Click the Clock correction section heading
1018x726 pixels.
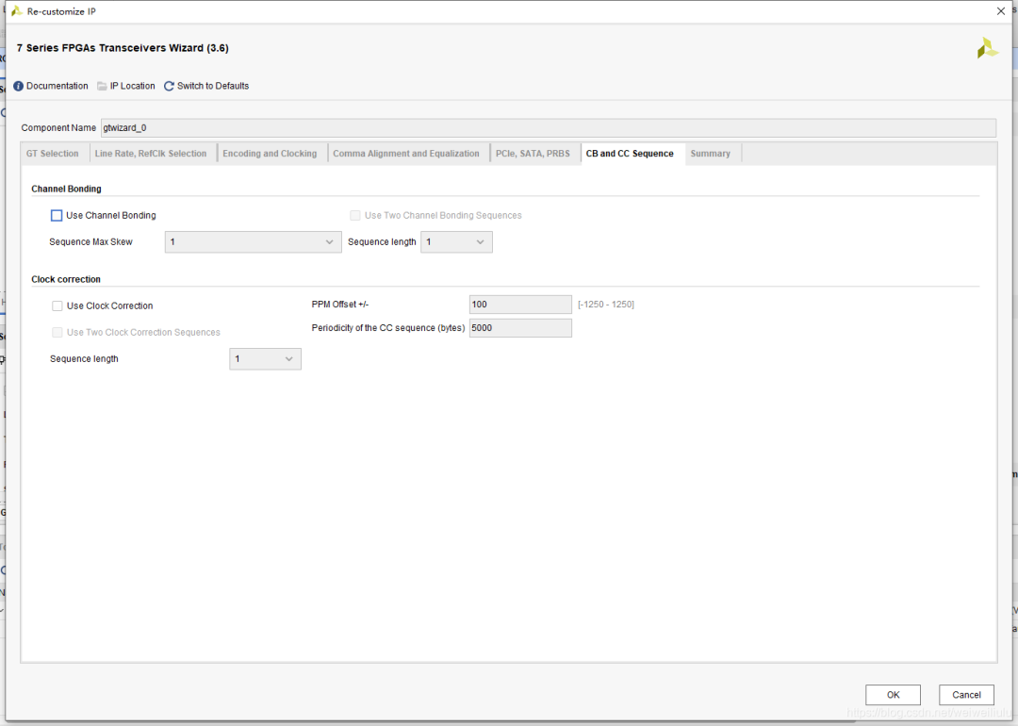pos(66,279)
